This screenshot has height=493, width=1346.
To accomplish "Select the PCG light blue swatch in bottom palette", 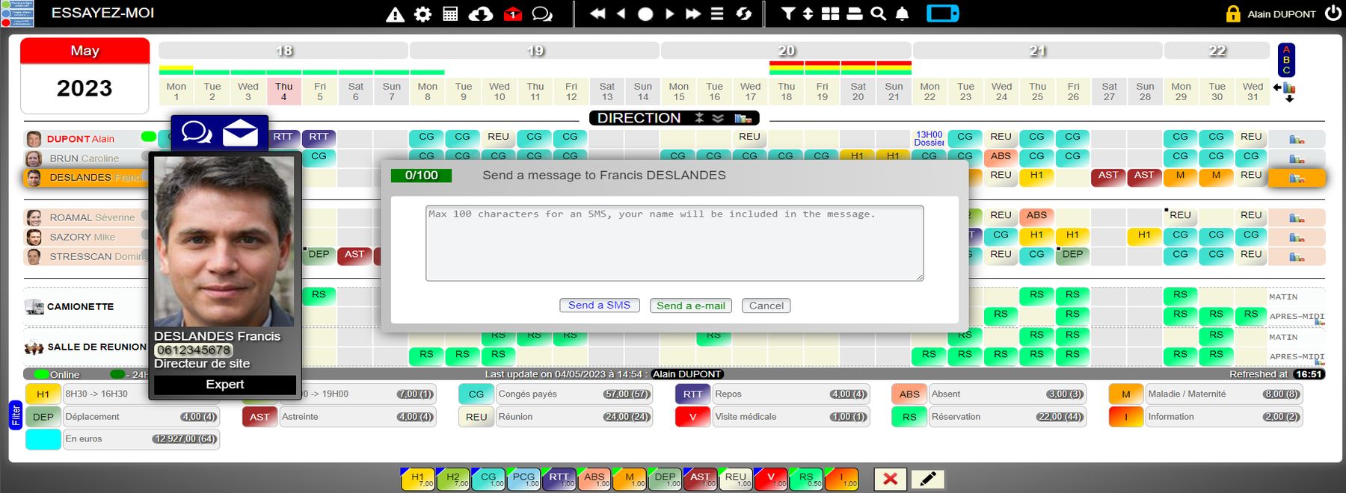I will 523,479.
